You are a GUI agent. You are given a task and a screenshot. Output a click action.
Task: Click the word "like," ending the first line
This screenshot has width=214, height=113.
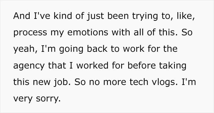(186, 16)
